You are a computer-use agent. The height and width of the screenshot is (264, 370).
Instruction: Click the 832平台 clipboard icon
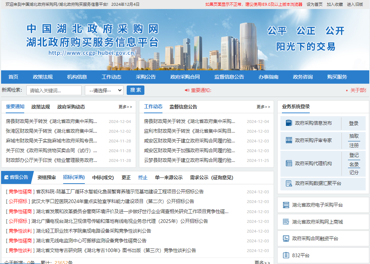pyautogui.click(x=286, y=255)
